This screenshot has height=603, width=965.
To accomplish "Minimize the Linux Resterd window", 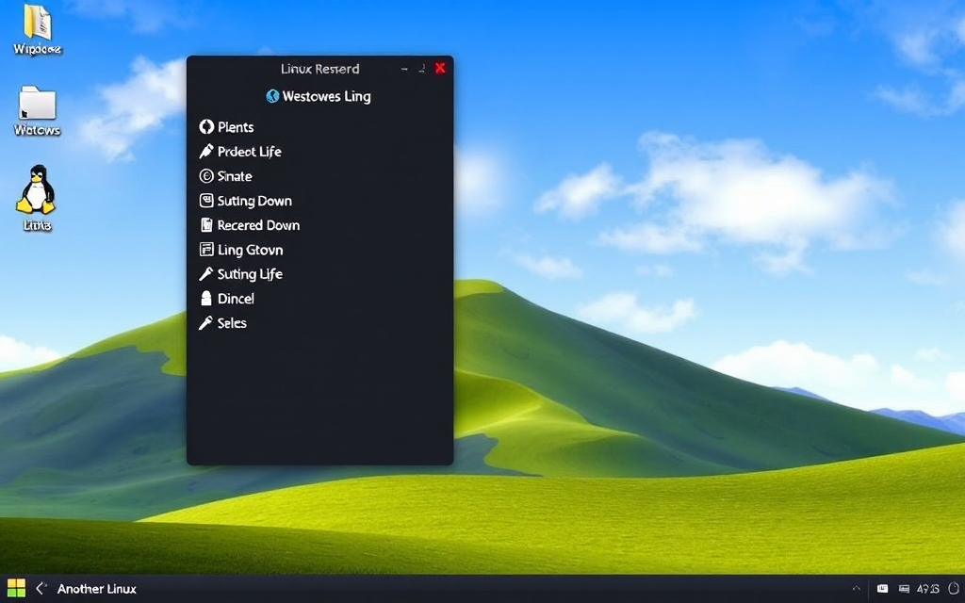I will (404, 69).
